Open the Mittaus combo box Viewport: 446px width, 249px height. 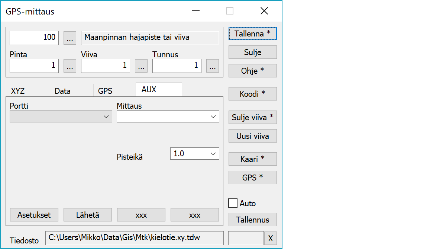168,116
